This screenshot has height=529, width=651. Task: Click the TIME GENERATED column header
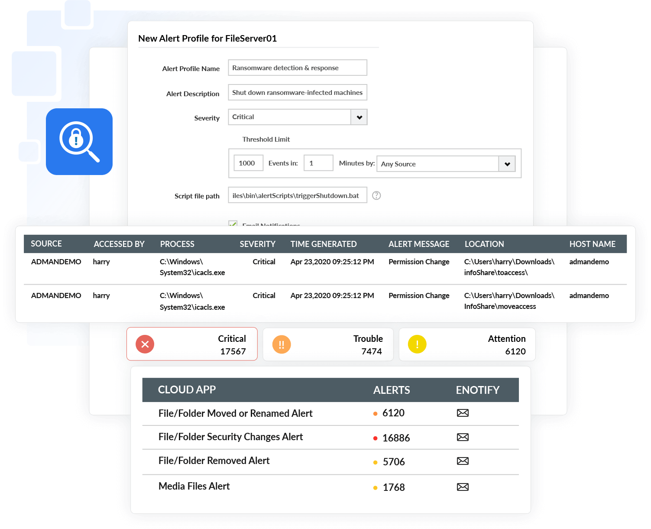tap(324, 244)
